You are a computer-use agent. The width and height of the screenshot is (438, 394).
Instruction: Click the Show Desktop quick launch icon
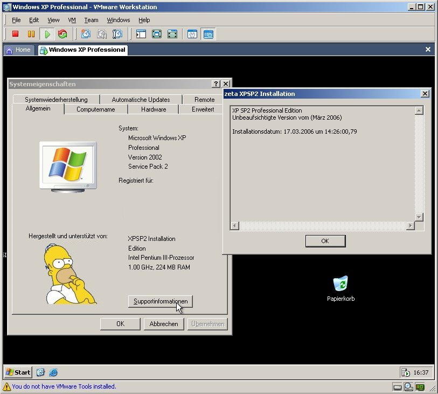coord(41,372)
